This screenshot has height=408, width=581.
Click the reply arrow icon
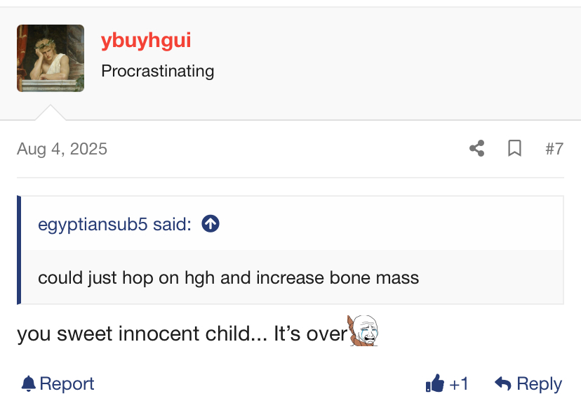point(502,383)
